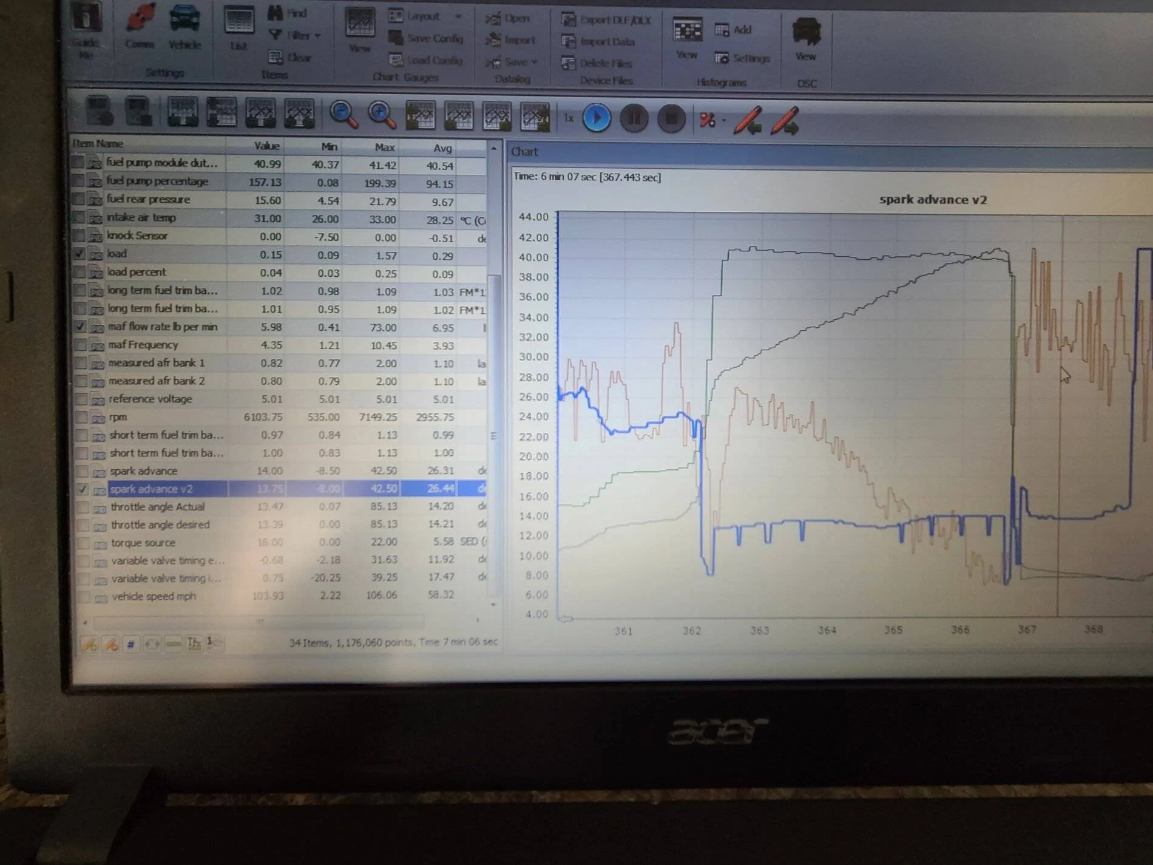Screen dimensions: 1153x865
Task: Click Clear in Items group
Action: pyautogui.click(x=290, y=58)
